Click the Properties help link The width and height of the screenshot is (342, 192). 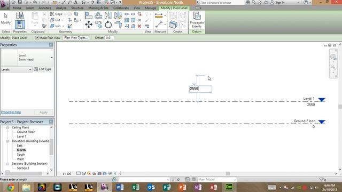coord(11,112)
